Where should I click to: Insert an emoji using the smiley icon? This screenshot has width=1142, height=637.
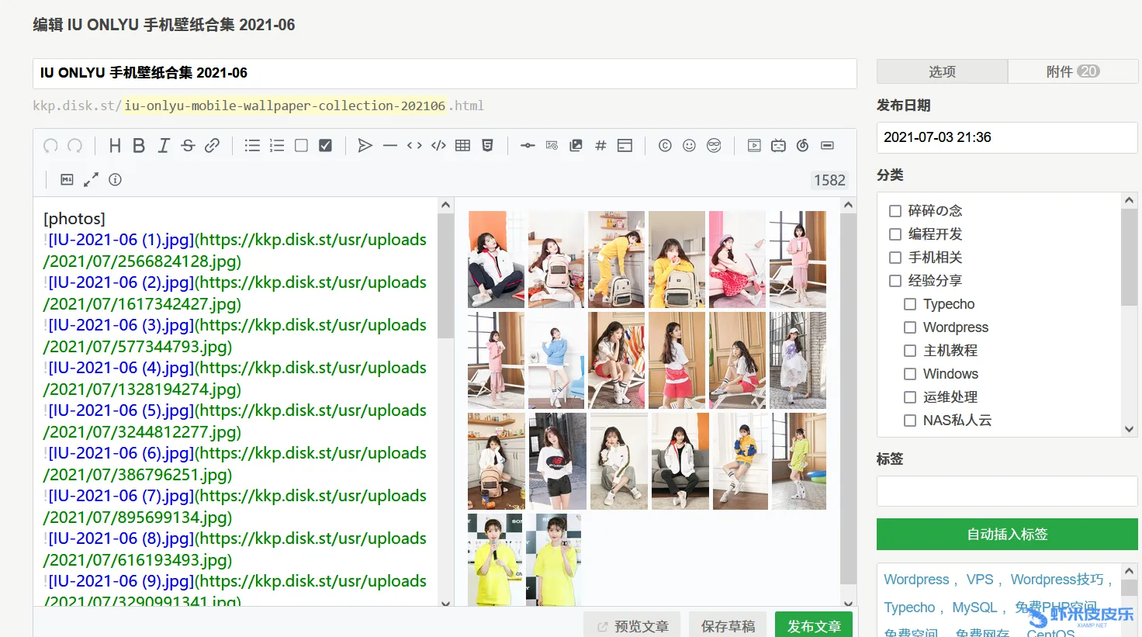[689, 146]
